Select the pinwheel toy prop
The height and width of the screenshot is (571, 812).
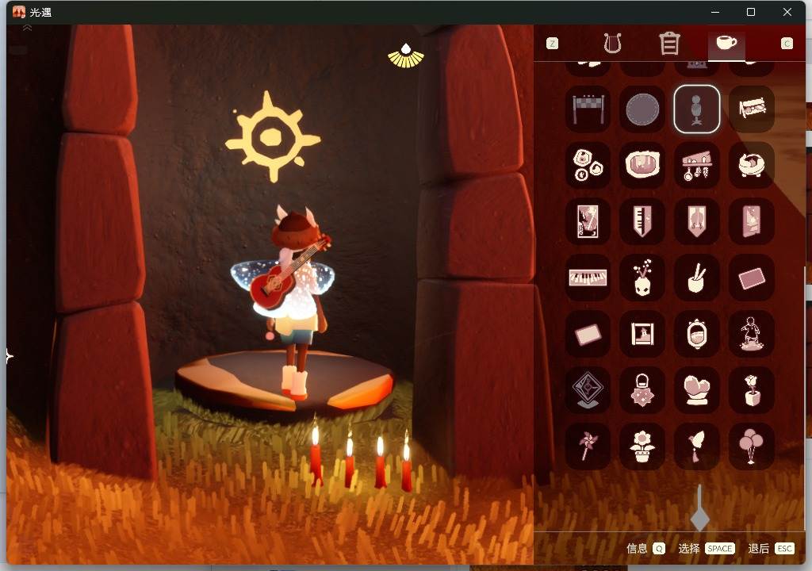[x=588, y=446]
